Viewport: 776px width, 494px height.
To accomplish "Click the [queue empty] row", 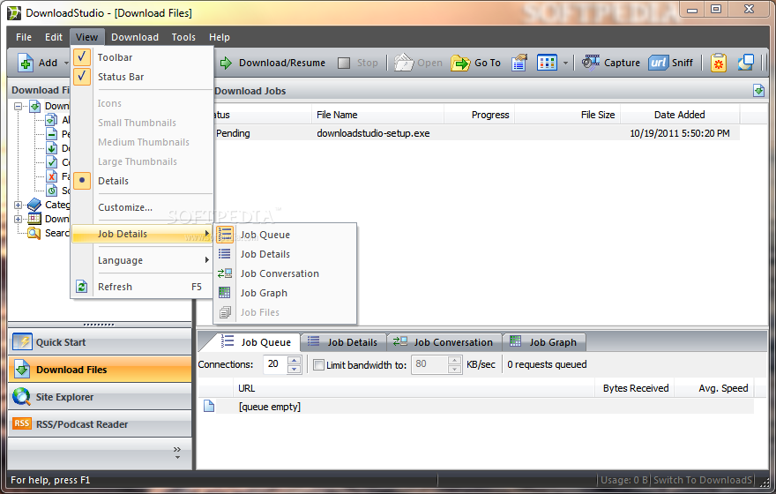I will click(475, 407).
